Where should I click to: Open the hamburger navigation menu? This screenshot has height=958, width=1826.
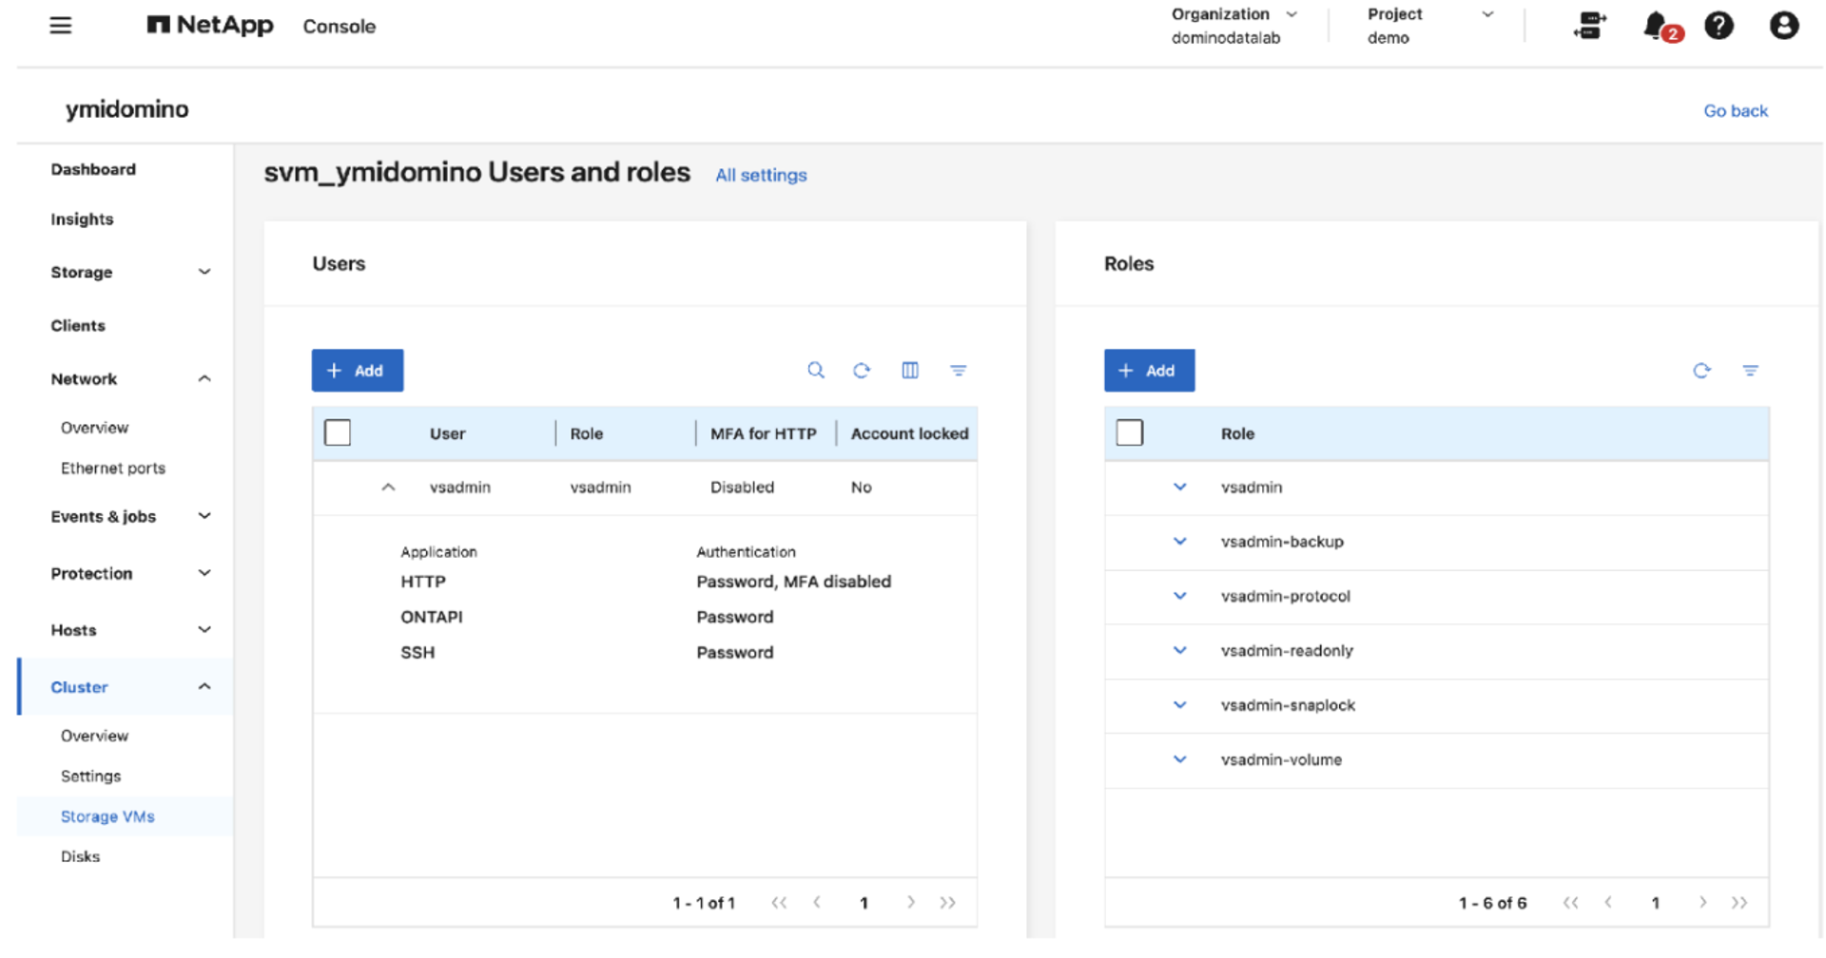point(61,26)
